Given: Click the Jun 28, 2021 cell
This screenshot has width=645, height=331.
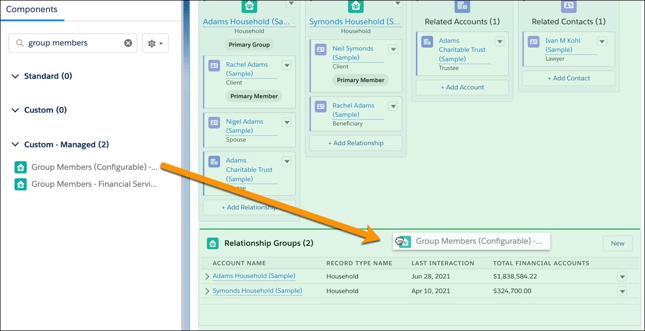Looking at the screenshot, I should [431, 276].
